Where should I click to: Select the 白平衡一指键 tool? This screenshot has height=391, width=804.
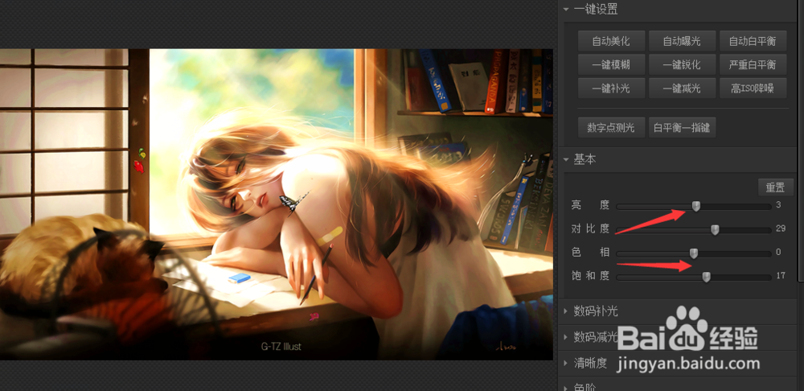[x=682, y=128]
